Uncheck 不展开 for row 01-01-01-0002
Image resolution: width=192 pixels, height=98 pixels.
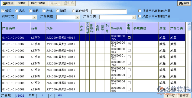click(129, 44)
